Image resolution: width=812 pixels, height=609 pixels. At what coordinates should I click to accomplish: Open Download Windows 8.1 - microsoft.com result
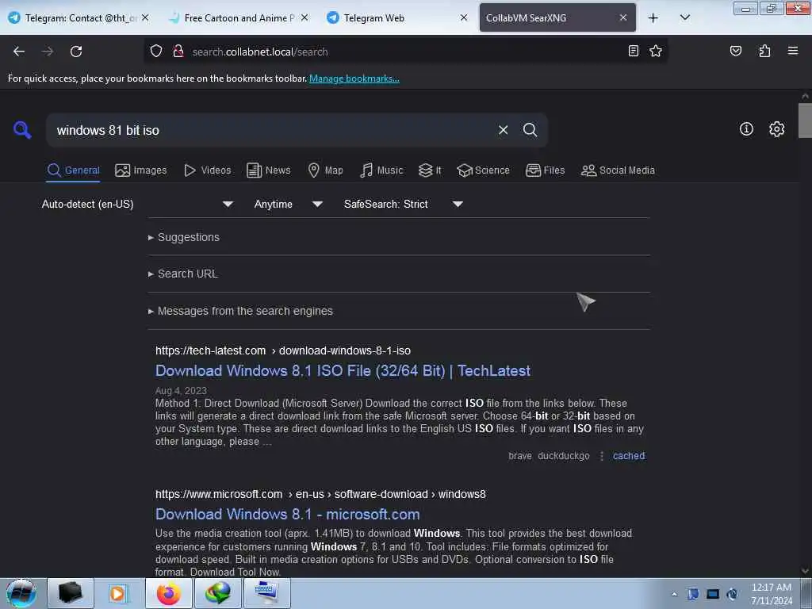pyautogui.click(x=287, y=514)
